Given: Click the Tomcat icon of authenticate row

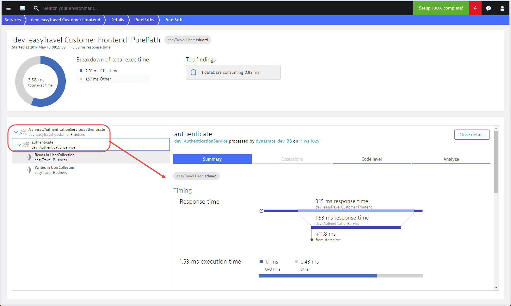Looking at the screenshot, I should pos(26,145).
